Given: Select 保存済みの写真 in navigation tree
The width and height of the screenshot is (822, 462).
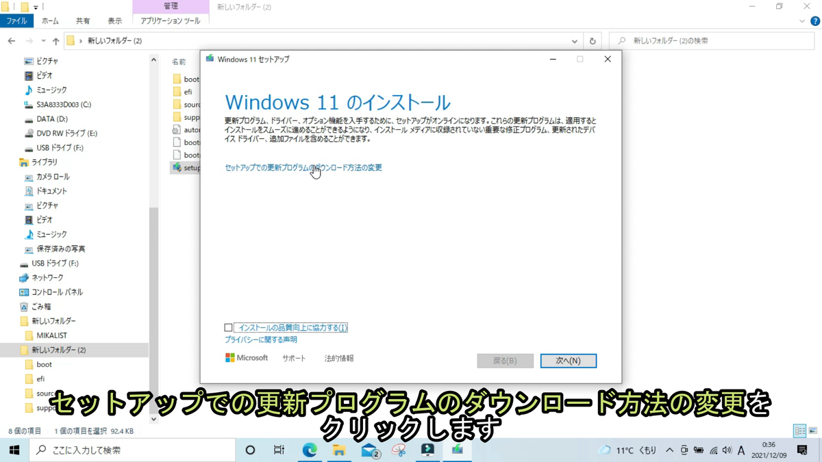Looking at the screenshot, I should point(54,248).
